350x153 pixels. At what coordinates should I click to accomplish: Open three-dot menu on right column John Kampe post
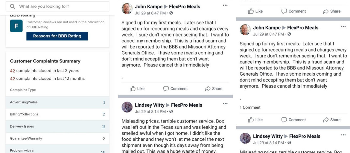[343, 26]
